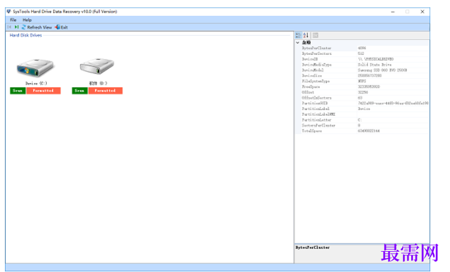Click the Refresh View toolbar button
450x272 pixels.
tap(37, 27)
